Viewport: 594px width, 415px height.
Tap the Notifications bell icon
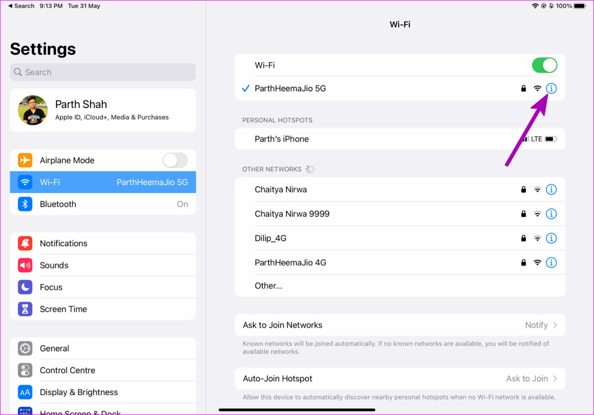click(x=25, y=243)
